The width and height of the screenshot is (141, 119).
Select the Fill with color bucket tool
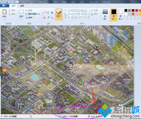pos(48,12)
